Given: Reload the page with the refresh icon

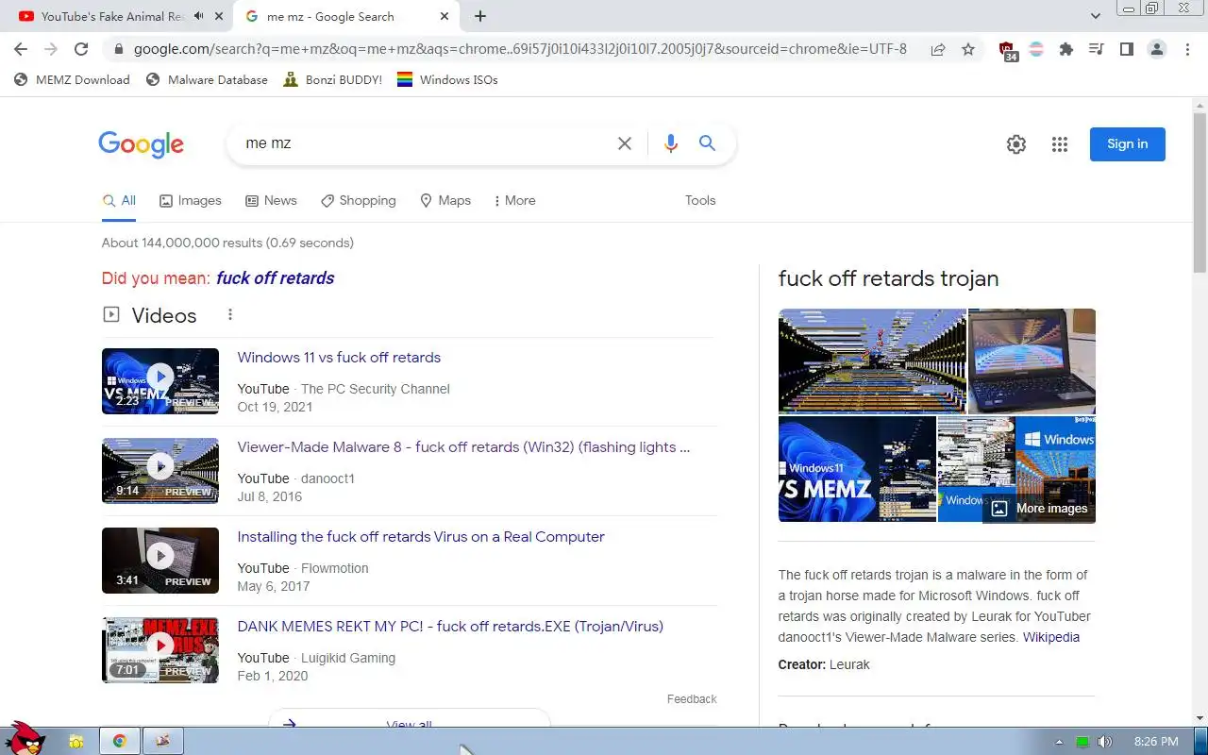Looking at the screenshot, I should [x=81, y=49].
